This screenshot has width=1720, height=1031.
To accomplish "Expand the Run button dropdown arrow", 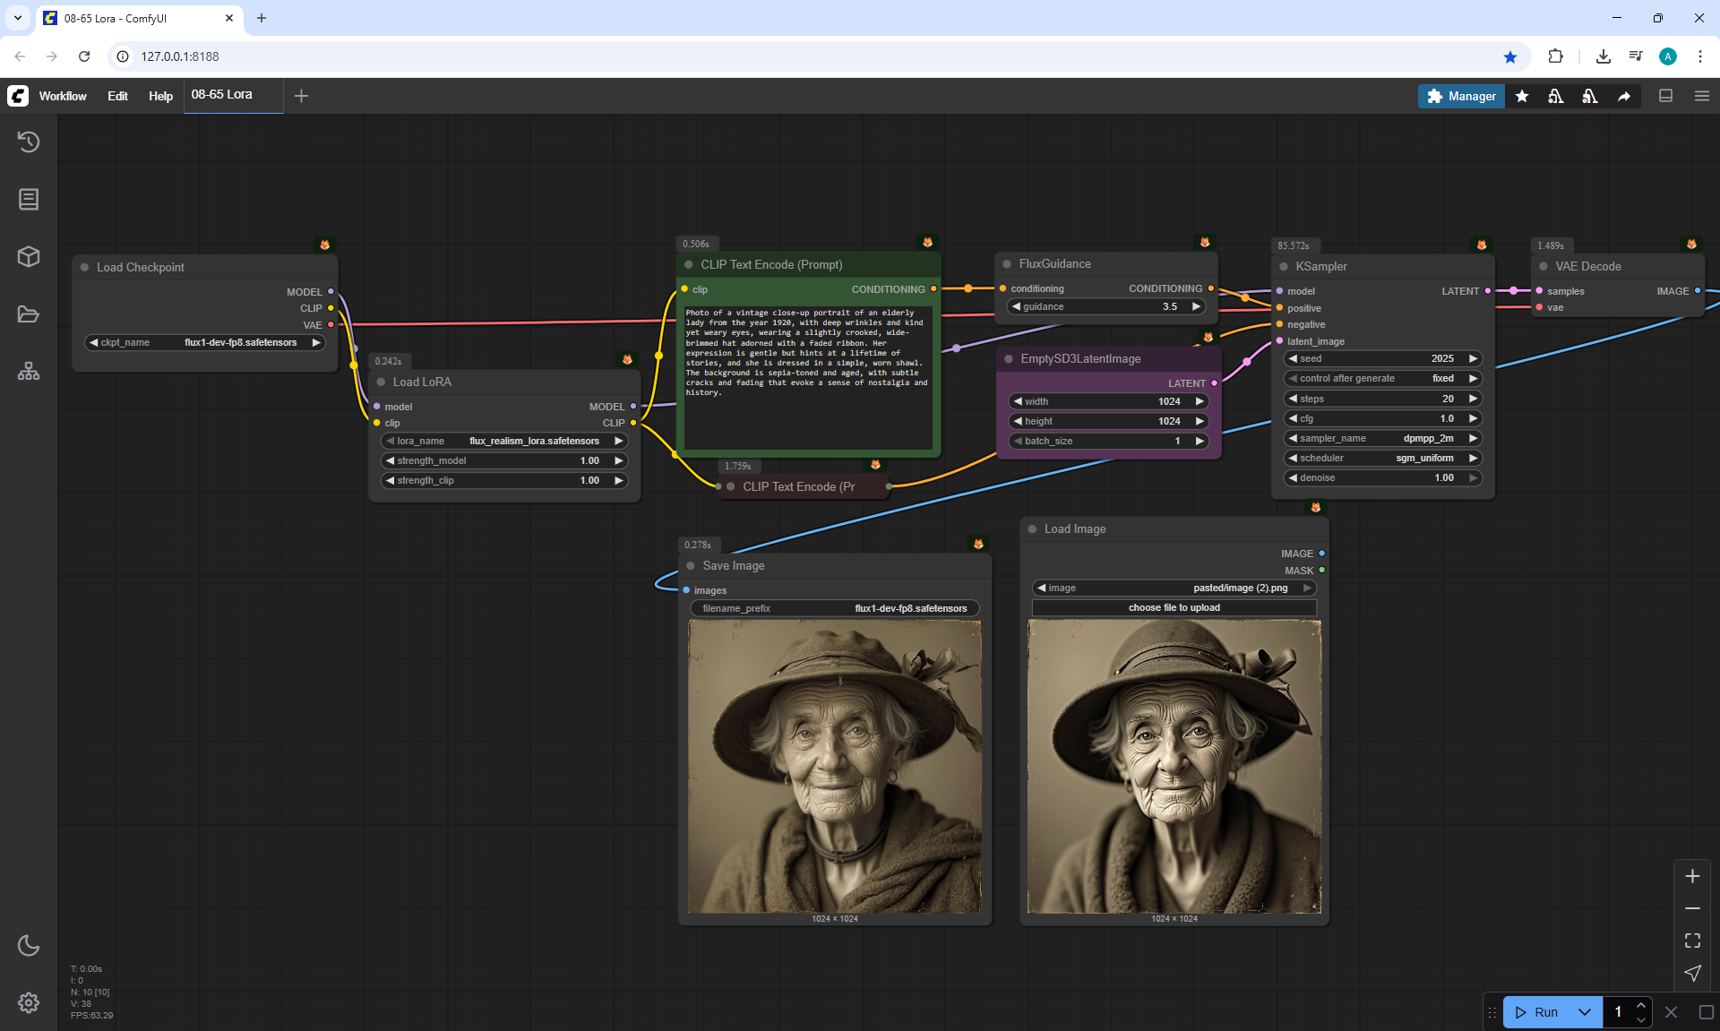I will (1584, 1012).
